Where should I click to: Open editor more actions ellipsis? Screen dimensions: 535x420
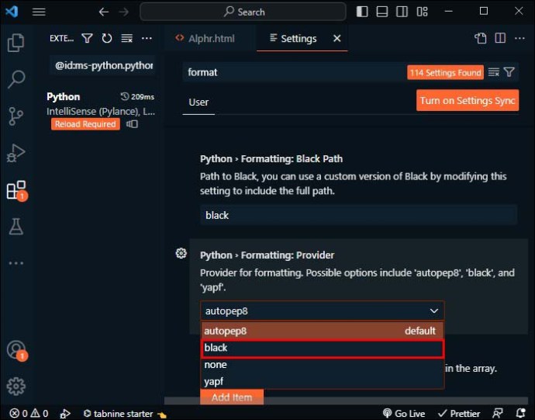click(x=519, y=38)
